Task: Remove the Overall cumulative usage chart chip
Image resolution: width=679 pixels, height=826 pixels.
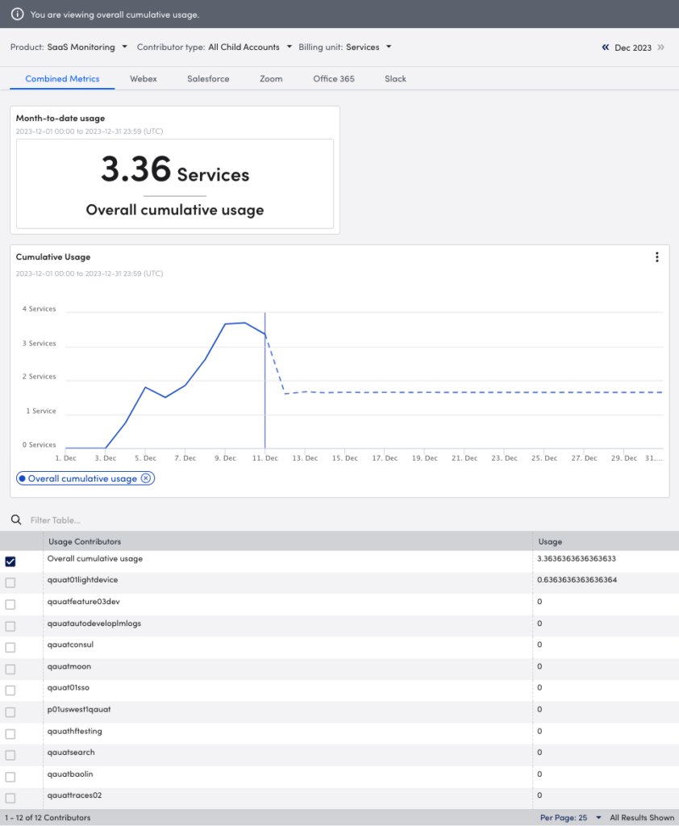Action: coord(145,478)
